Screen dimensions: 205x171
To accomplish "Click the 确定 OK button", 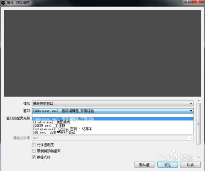I will tap(167, 165).
